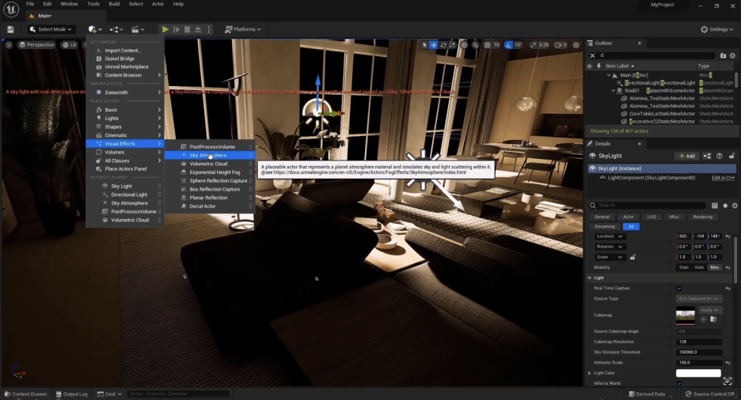Open the Cinematics clapperboard toolbar icon
Image resolution: width=741 pixels, height=400 pixels.
(138, 29)
